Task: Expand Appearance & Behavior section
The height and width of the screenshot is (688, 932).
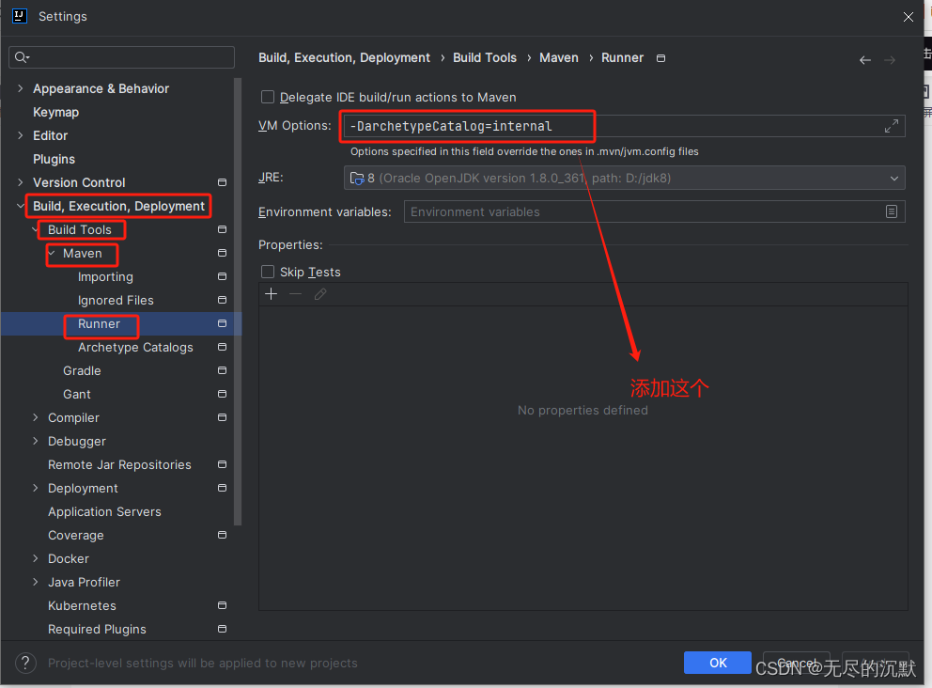Action: (21, 88)
